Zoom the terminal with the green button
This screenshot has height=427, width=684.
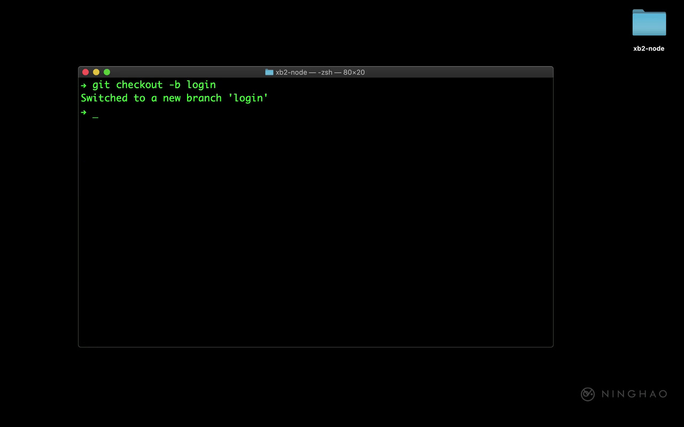coord(107,72)
